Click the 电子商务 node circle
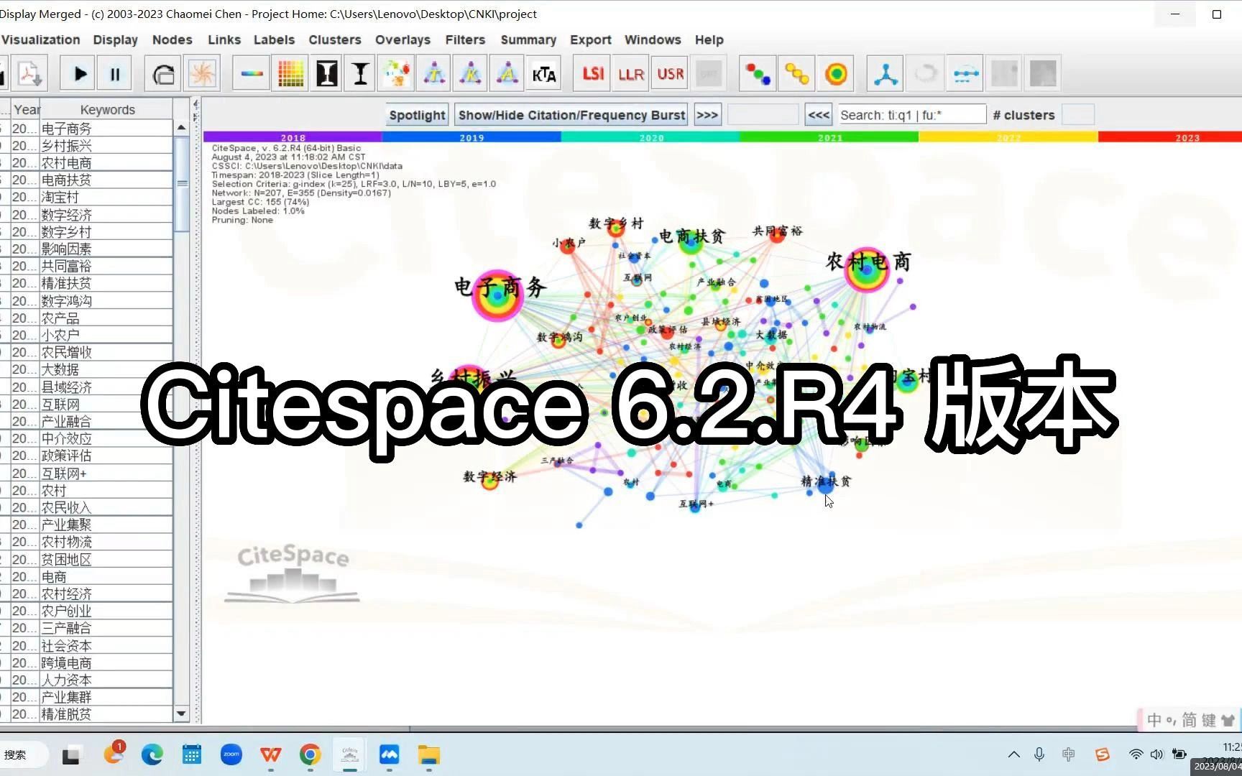 (x=497, y=295)
